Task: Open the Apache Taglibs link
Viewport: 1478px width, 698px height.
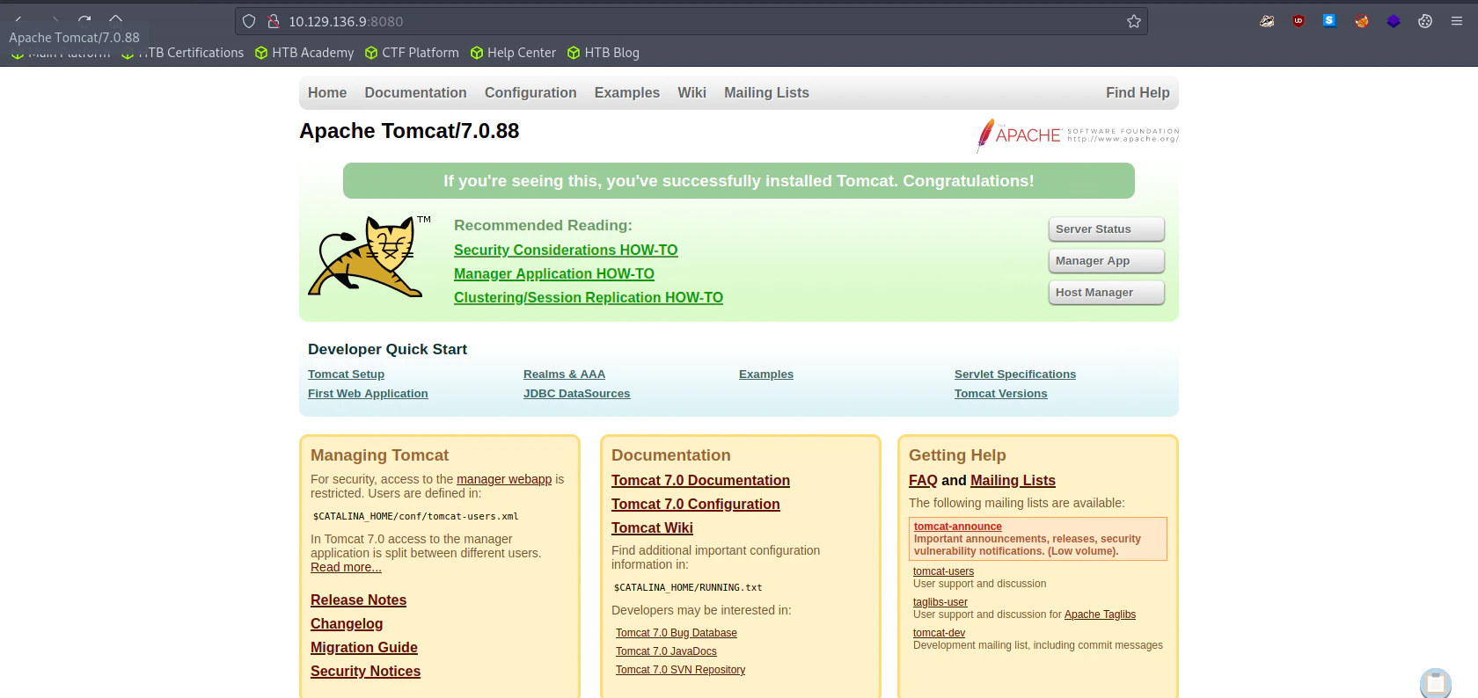Action: 1100,614
